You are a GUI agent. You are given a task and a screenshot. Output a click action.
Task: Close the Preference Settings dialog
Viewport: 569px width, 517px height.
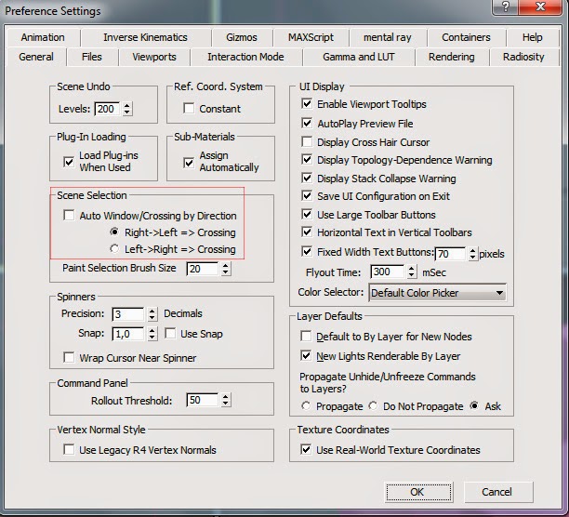tap(540, 7)
